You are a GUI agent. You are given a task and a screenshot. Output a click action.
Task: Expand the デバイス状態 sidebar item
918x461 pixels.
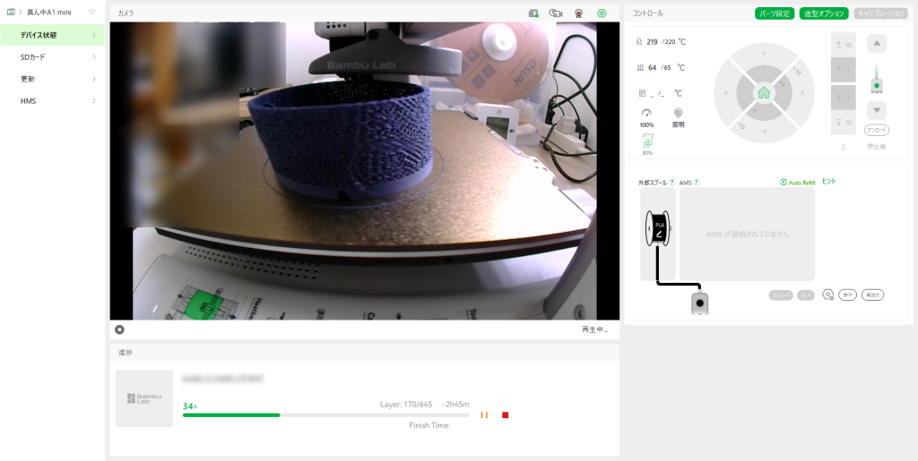tap(52, 35)
